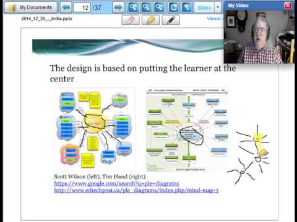Viewport: 297px width, 222px height.
Task: Open the google.com ple diagrams link
Action: tap(116, 183)
